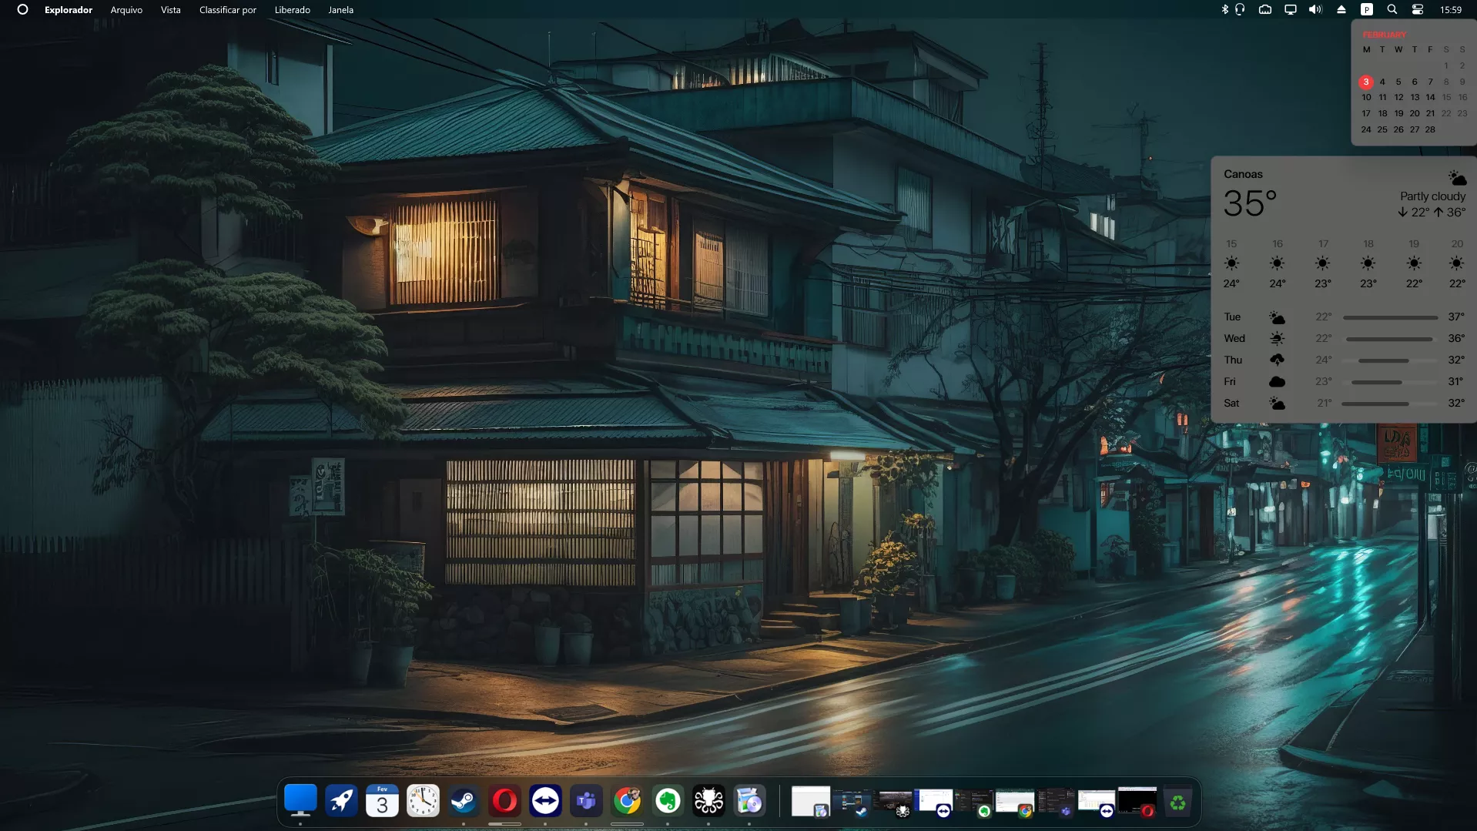The image size is (1477, 831).
Task: Click the white P icon in the menu bar
Action: pyautogui.click(x=1367, y=9)
